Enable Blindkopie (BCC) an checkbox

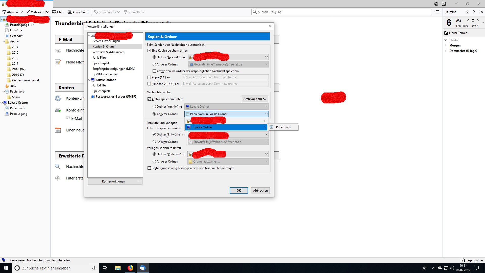click(149, 84)
